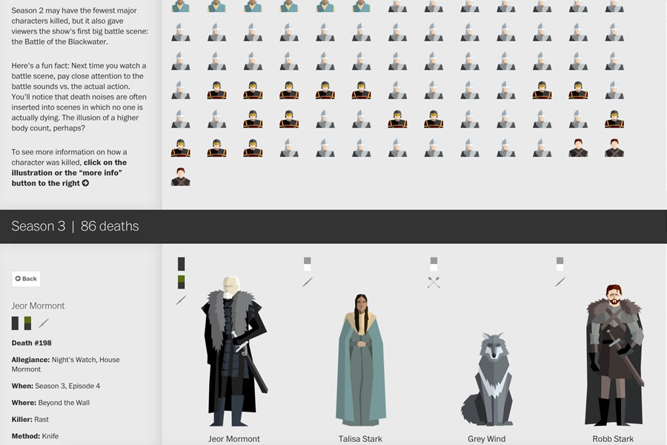Click the gray swatch above Robb Stark
667x445 pixels.
pyautogui.click(x=560, y=260)
